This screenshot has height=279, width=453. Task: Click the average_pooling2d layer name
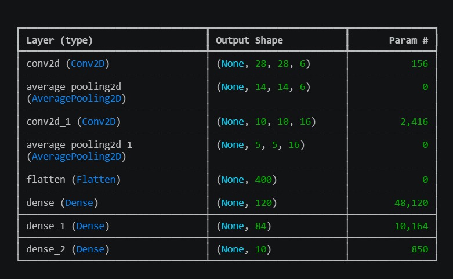click(74, 86)
